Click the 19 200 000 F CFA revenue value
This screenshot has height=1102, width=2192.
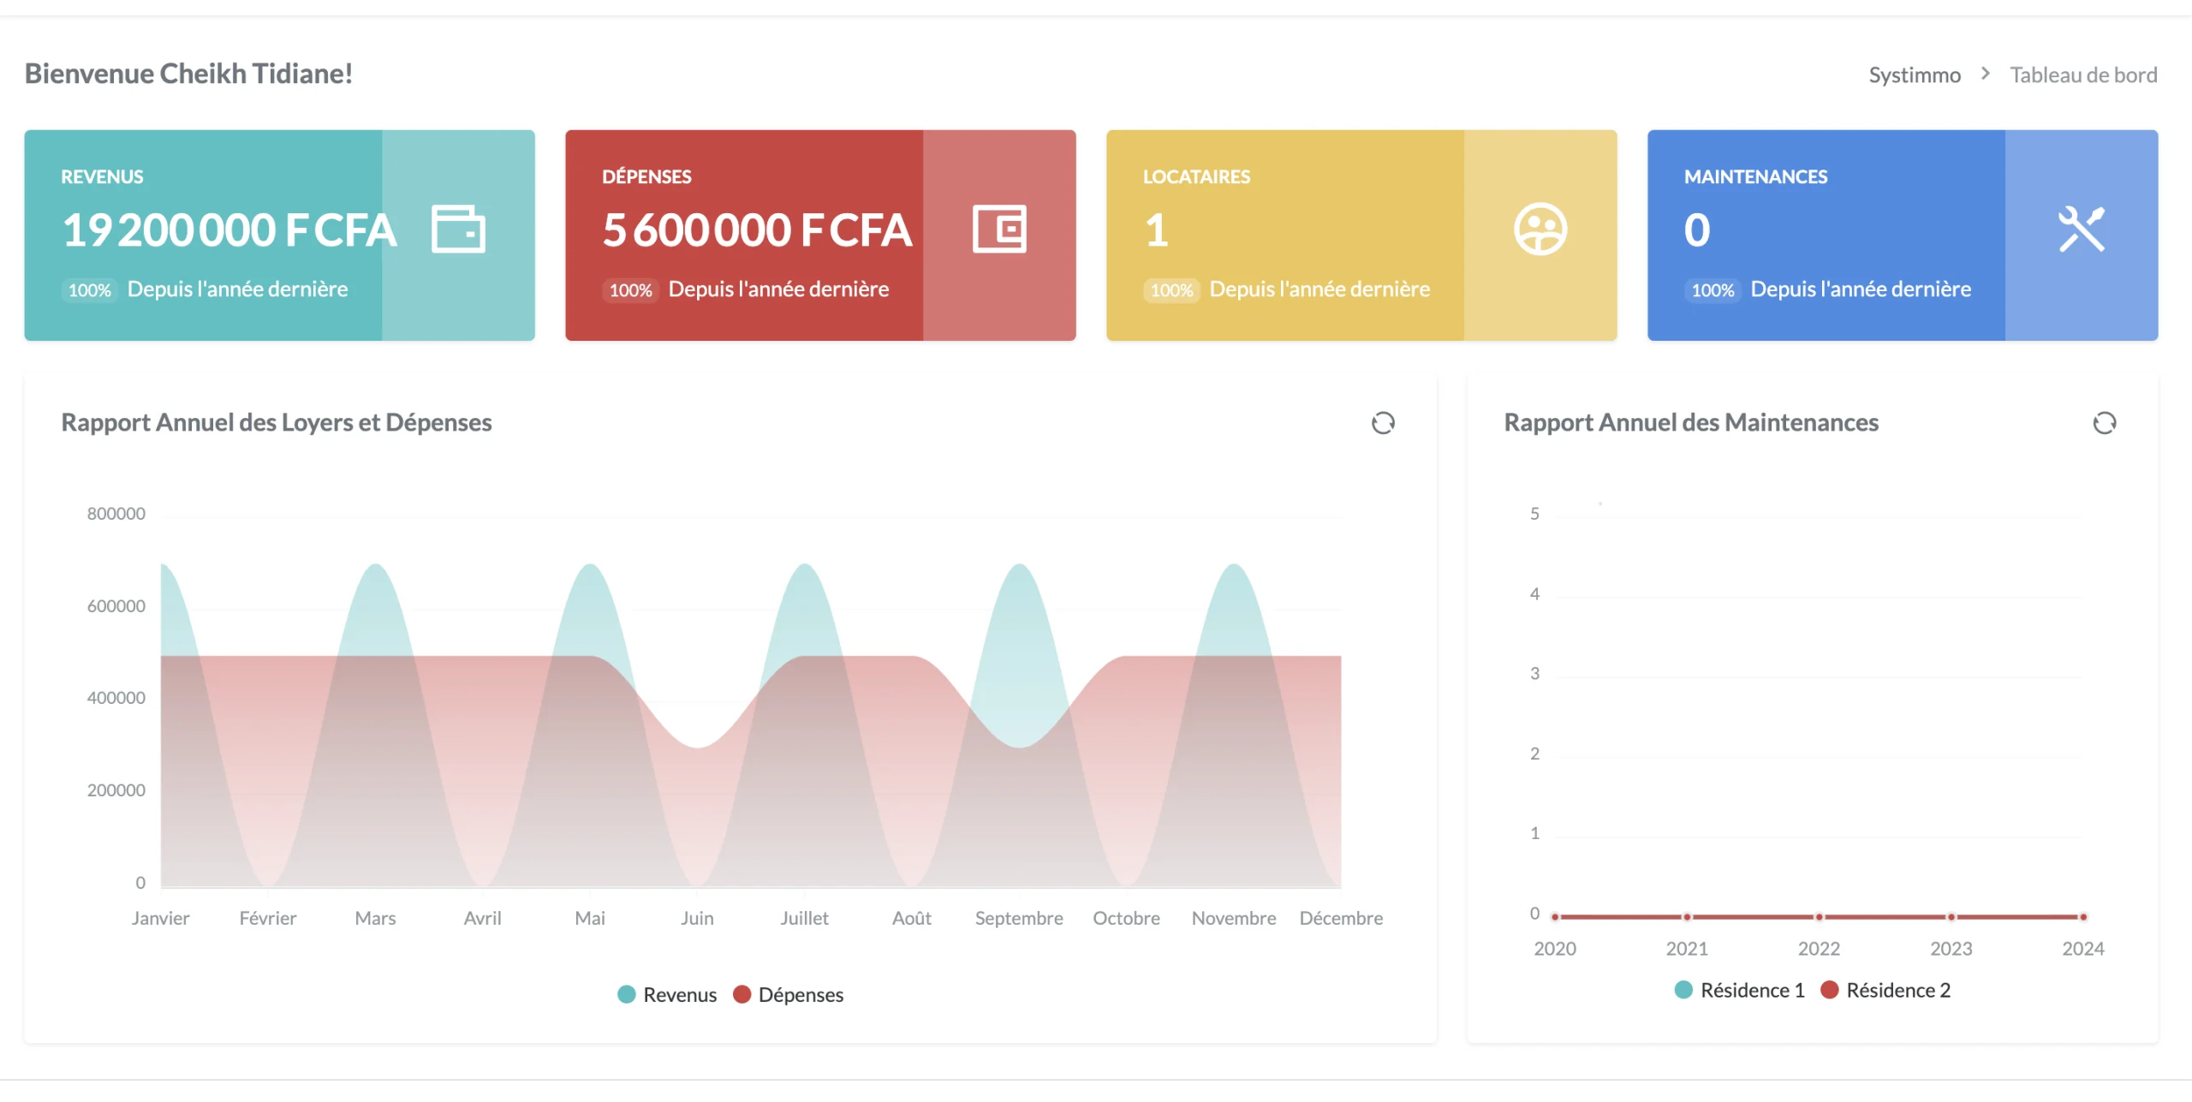coord(229,229)
